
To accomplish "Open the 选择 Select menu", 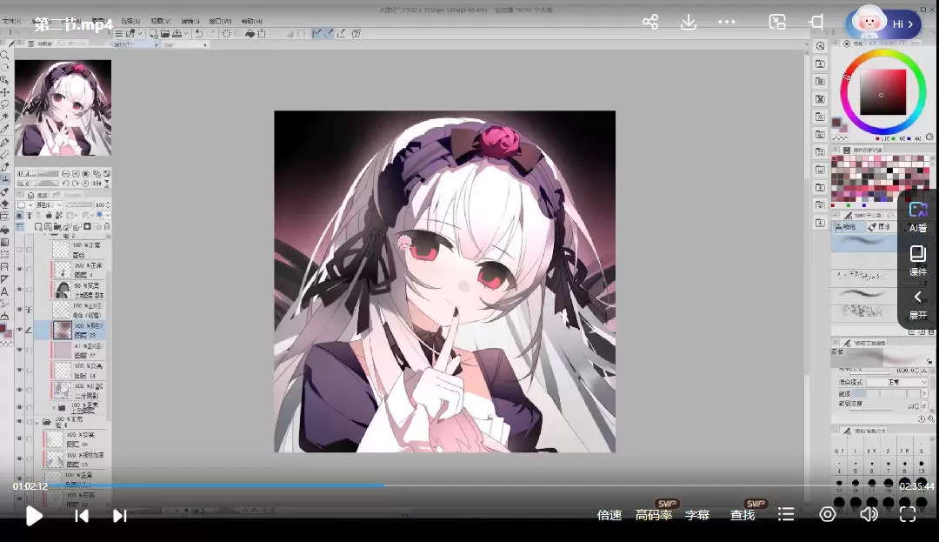I will click(x=130, y=21).
